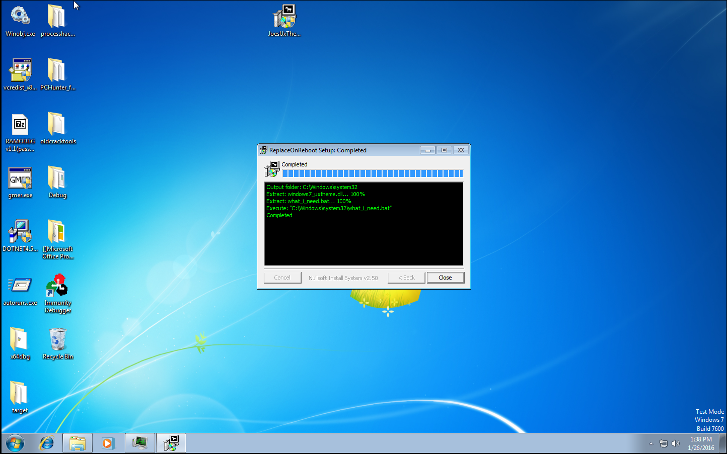
Task: Select the processhacker folder on desktop
Action: pyautogui.click(x=57, y=21)
